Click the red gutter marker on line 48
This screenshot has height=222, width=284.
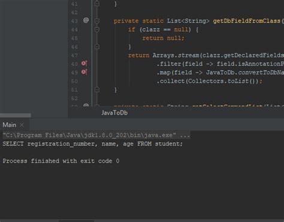coord(84,64)
